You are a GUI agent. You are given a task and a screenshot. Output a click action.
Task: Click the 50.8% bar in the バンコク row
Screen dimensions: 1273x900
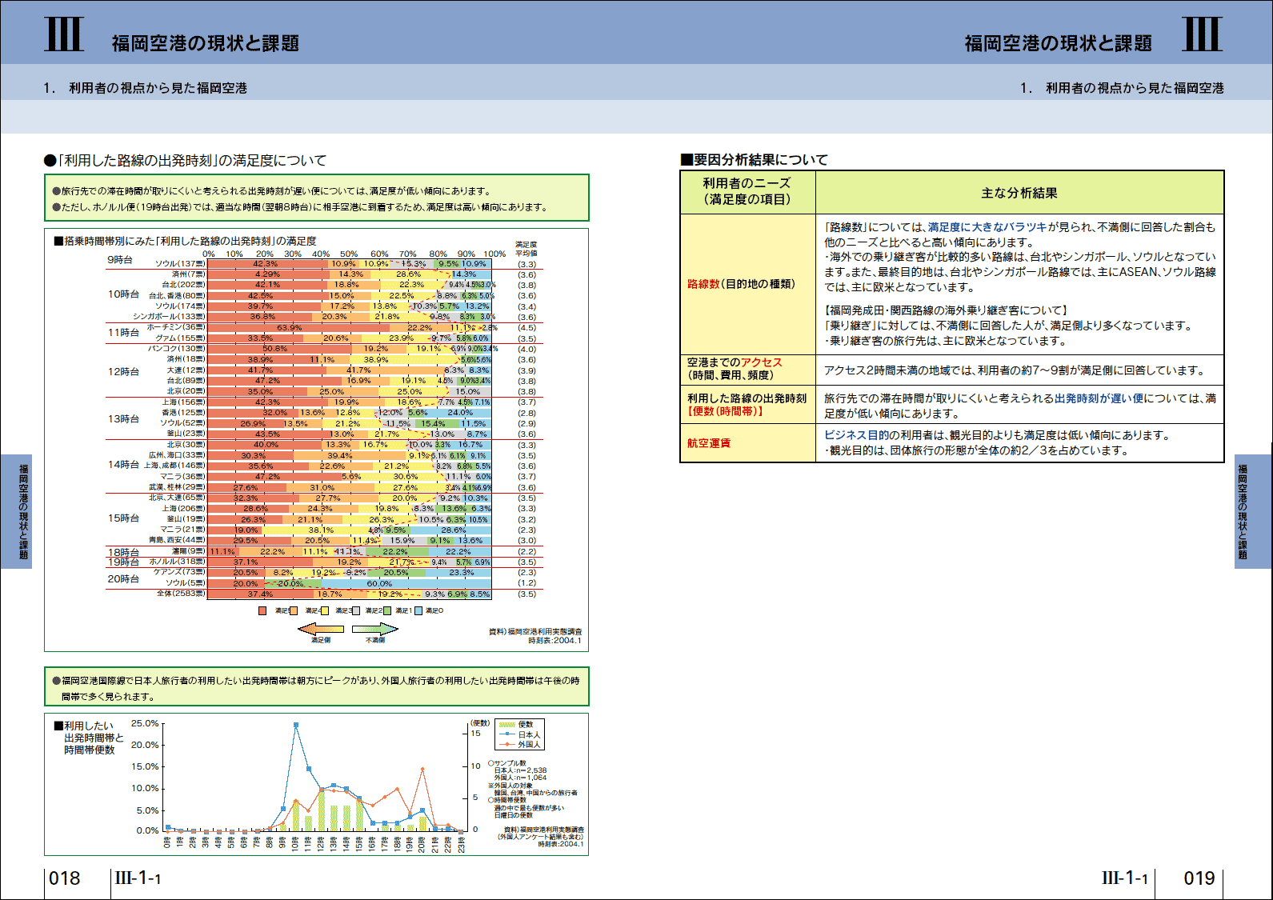click(x=279, y=349)
